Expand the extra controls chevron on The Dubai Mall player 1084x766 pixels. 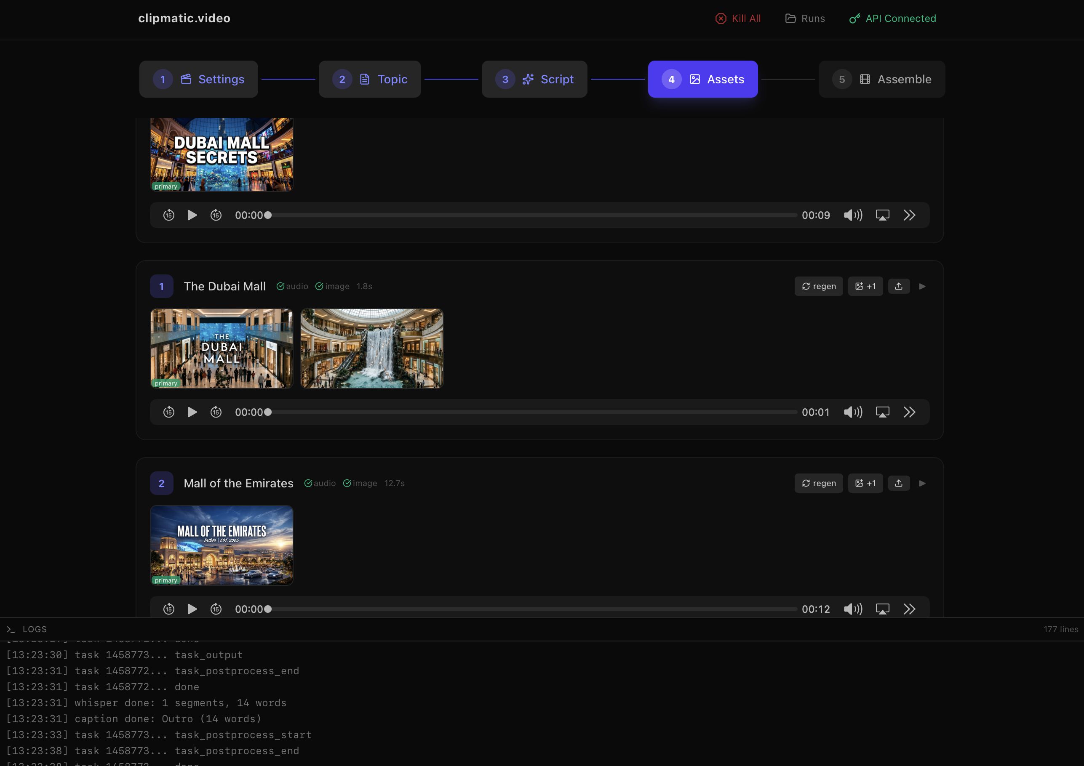[x=909, y=412]
